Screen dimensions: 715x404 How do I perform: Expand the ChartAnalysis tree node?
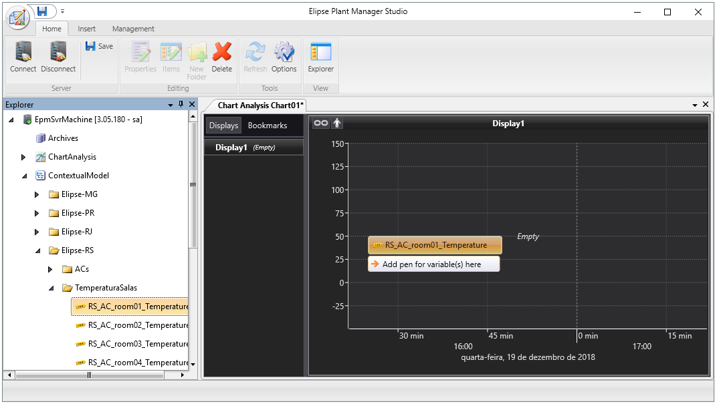pos(23,157)
